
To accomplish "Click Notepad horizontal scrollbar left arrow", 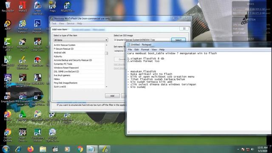I will point(129,132).
